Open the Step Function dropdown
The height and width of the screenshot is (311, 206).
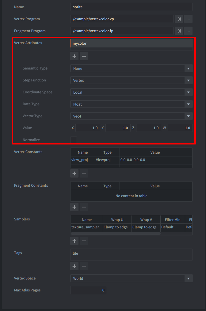[132, 80]
